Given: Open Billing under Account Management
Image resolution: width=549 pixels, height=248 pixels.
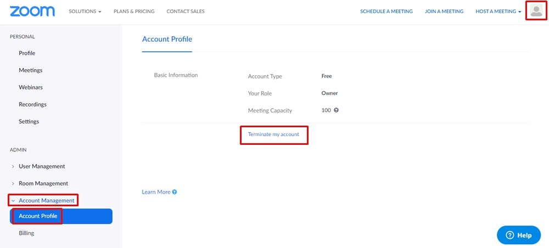Looking at the screenshot, I should [26, 233].
